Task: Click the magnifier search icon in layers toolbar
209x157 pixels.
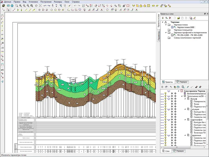Action: 183,87
